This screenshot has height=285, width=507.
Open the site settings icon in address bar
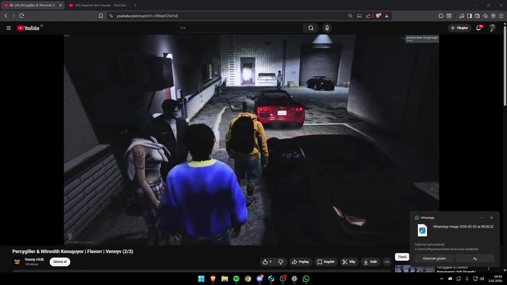click(111, 16)
